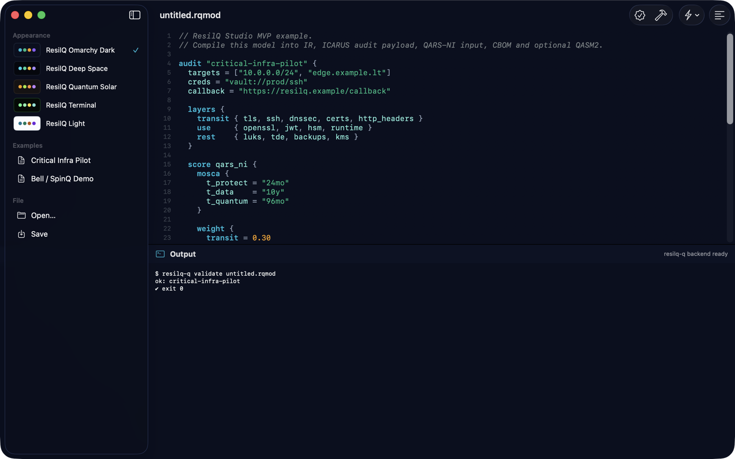Click the 'ok: critical-infra-pilot' output line

(198, 281)
